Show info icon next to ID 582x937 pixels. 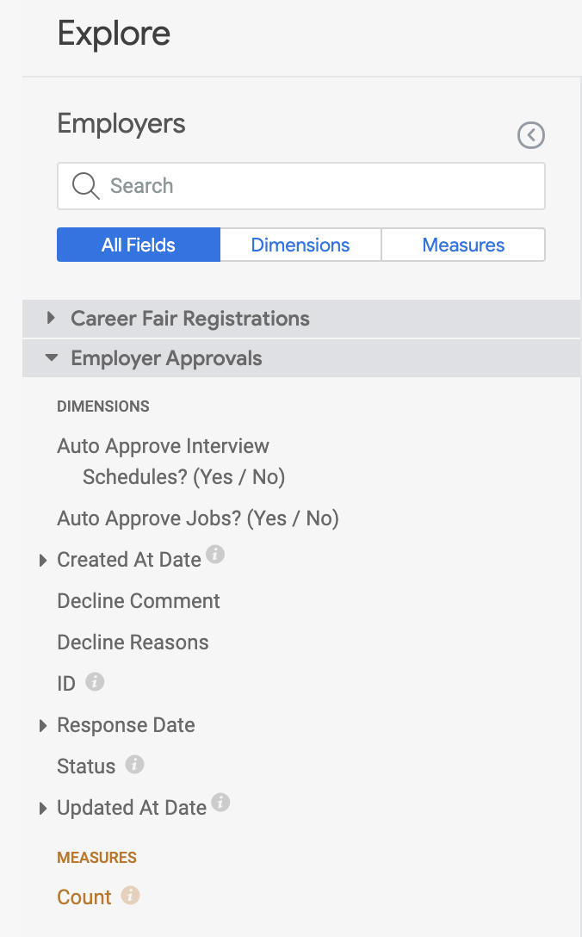tap(95, 682)
